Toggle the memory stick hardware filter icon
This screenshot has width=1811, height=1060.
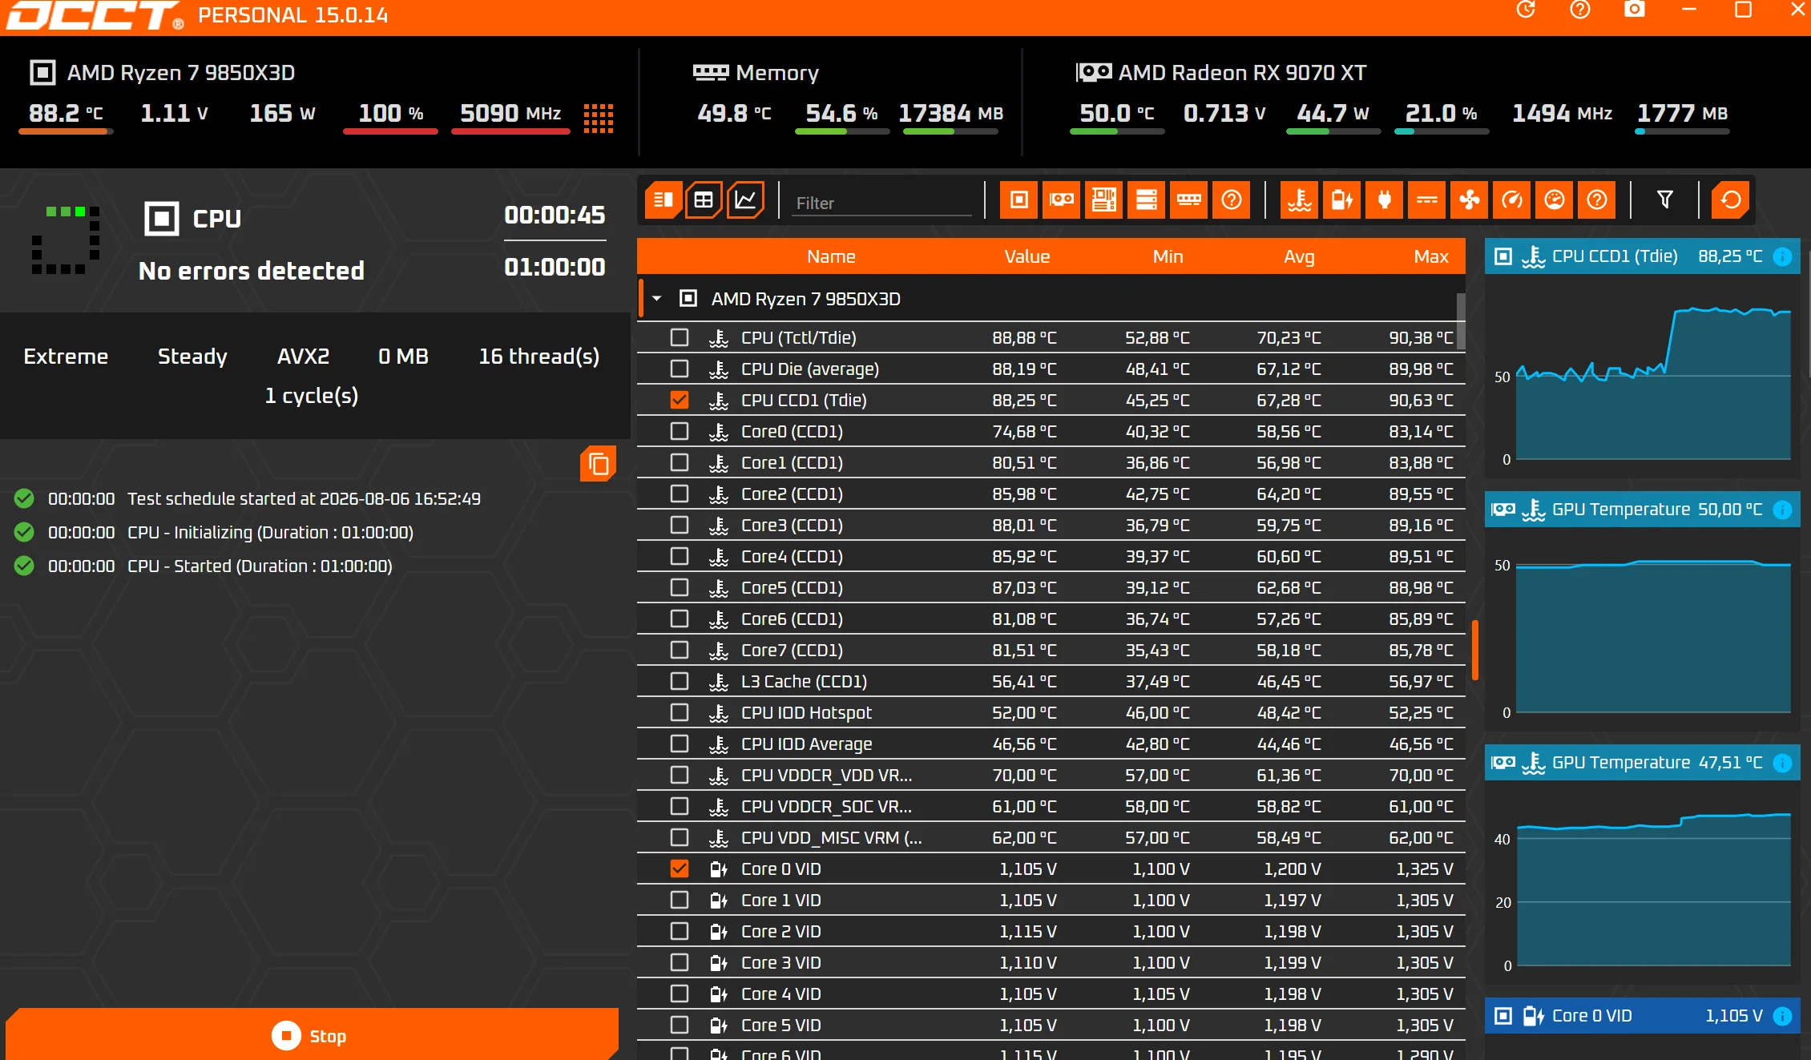[x=1189, y=200]
